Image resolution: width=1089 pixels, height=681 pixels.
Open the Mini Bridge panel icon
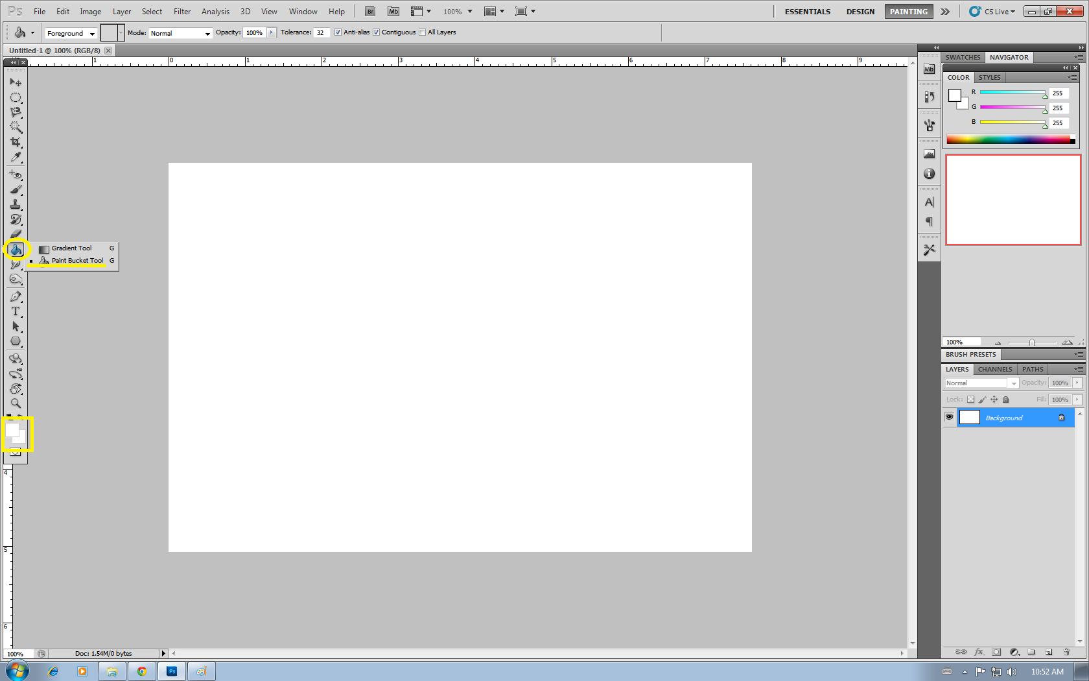point(929,69)
